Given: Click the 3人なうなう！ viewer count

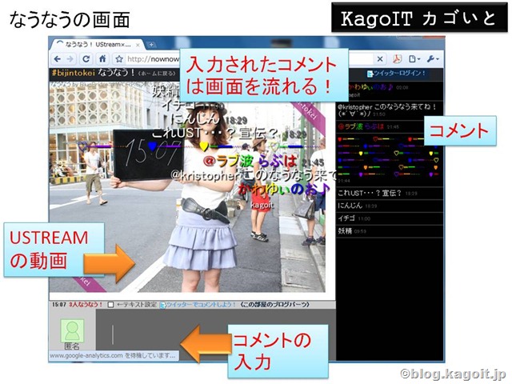Looking at the screenshot, I should click(86, 304).
